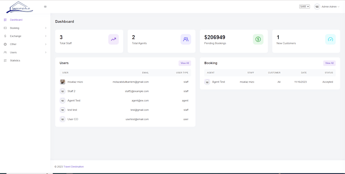Click the Admin Admin avatar icon
Viewport: 345px width, 174px height.
[317, 6]
